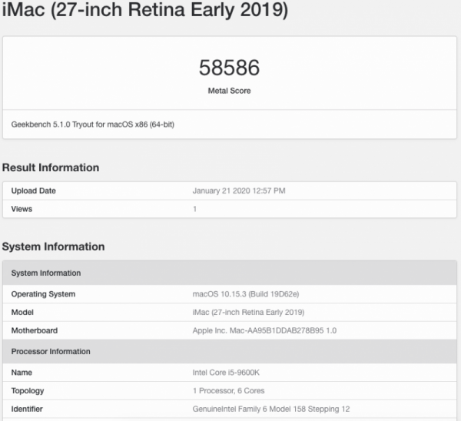The height and width of the screenshot is (421, 461).
Task: Select the Intel Core i5-9600K value
Action: (x=226, y=373)
